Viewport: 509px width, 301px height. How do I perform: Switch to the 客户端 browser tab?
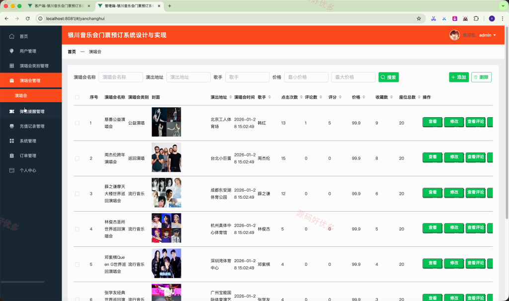tap(59, 6)
